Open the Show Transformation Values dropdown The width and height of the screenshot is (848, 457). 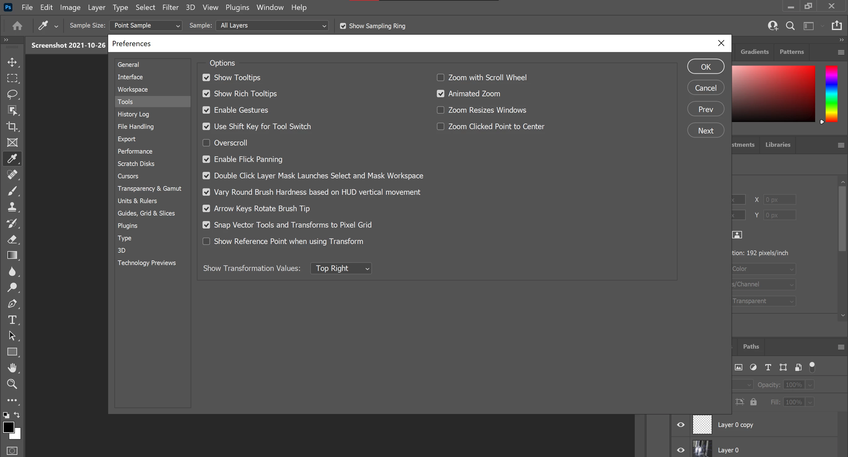pos(341,268)
